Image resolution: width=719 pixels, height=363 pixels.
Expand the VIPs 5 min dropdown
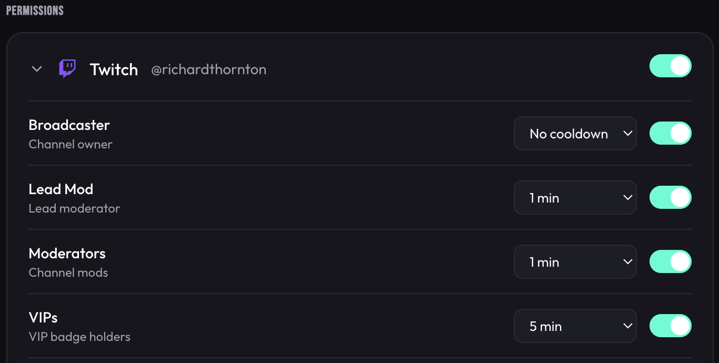pos(575,326)
